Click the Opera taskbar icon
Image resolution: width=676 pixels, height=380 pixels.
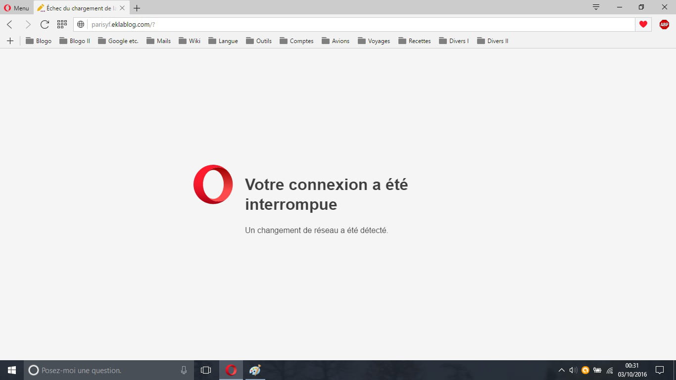pos(231,370)
